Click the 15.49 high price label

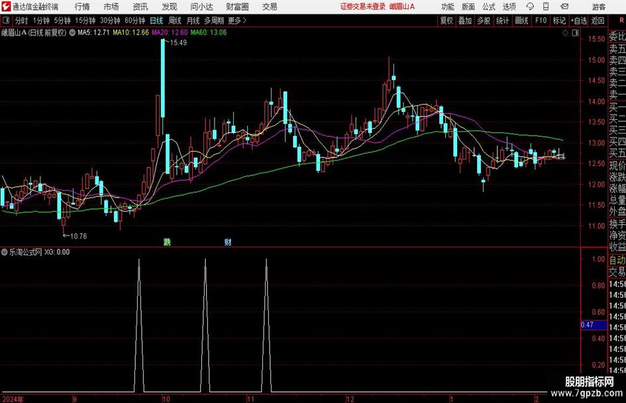pyautogui.click(x=178, y=43)
